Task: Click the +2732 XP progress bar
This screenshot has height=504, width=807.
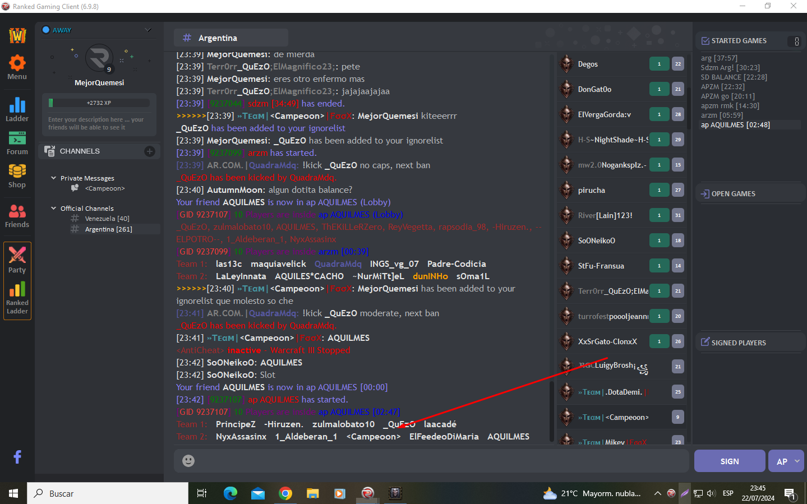Action: pos(99,103)
